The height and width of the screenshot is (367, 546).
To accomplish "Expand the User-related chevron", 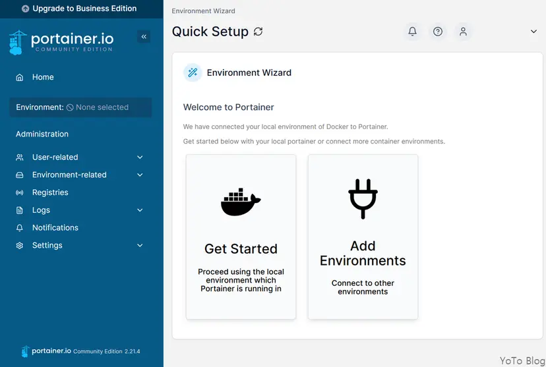I will (140, 157).
